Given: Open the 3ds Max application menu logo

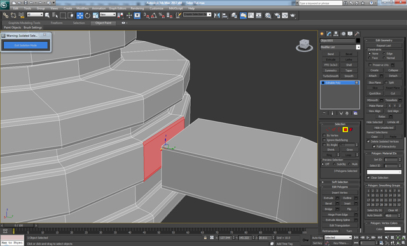Looking at the screenshot, I should coord(4,4).
